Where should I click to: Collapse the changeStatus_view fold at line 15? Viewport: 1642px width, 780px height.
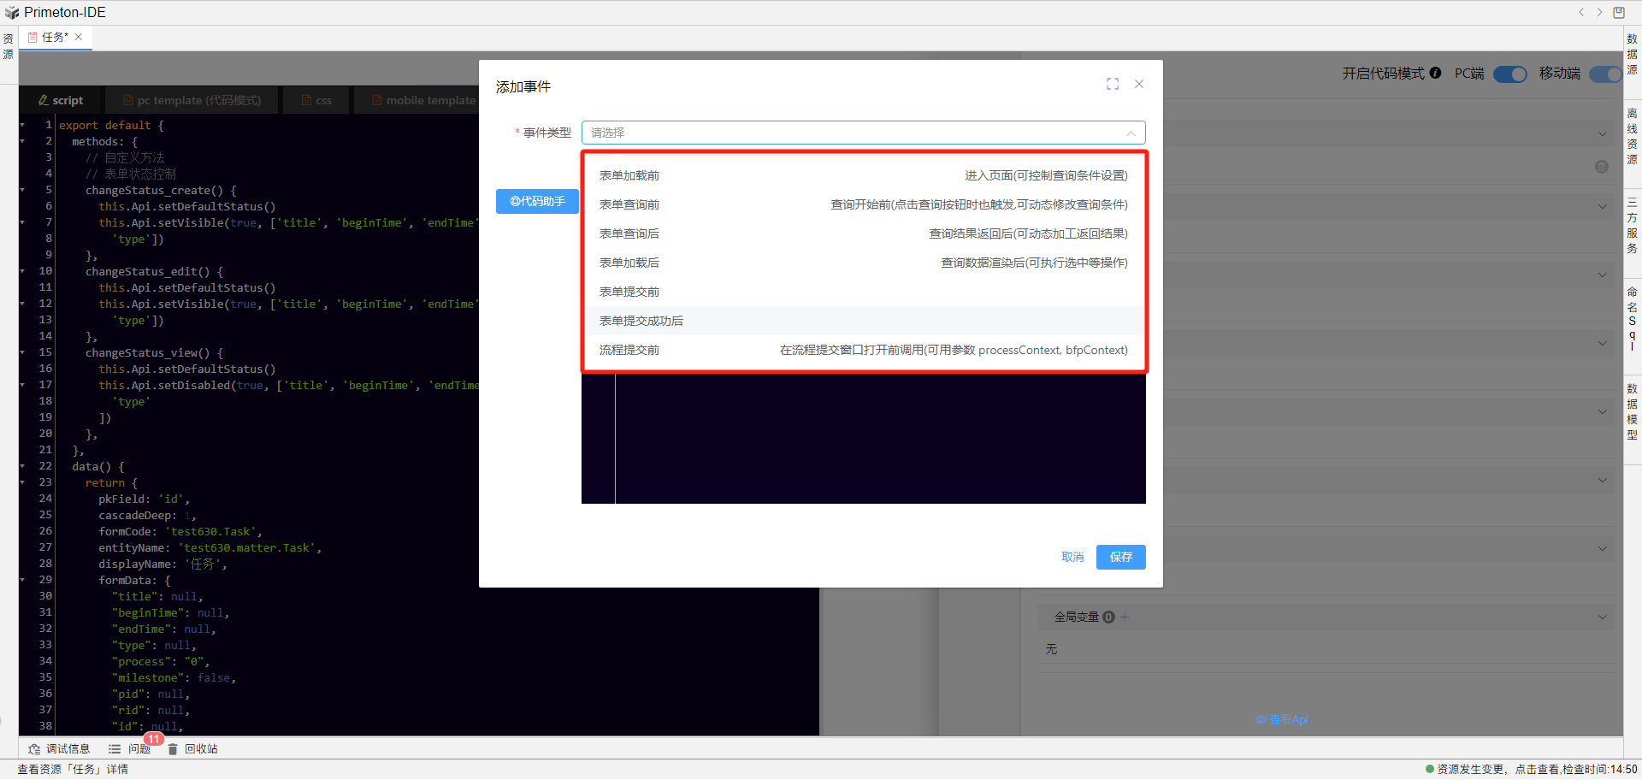[x=23, y=352]
